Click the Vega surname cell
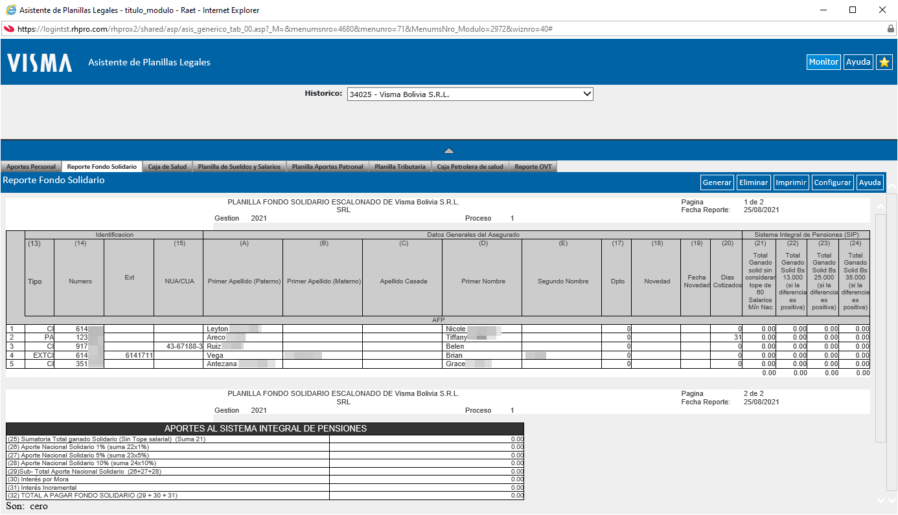 point(243,355)
